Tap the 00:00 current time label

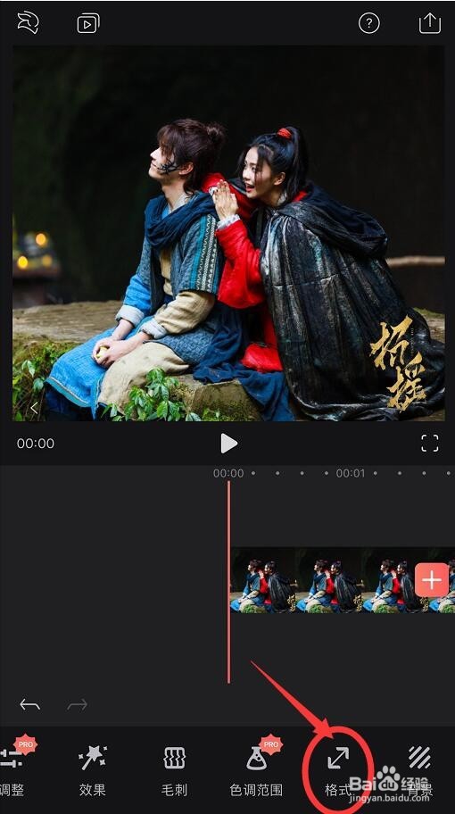click(x=36, y=444)
